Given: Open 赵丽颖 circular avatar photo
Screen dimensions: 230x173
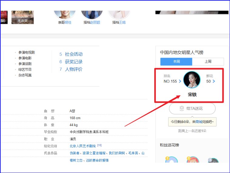Looking at the screenshot, I should pyautogui.click(x=92, y=15).
